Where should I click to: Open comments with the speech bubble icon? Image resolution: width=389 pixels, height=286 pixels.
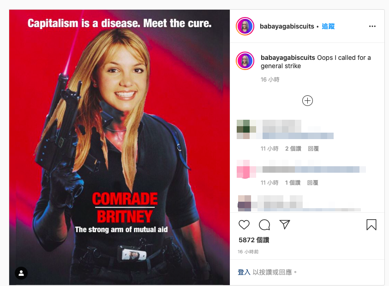(264, 225)
